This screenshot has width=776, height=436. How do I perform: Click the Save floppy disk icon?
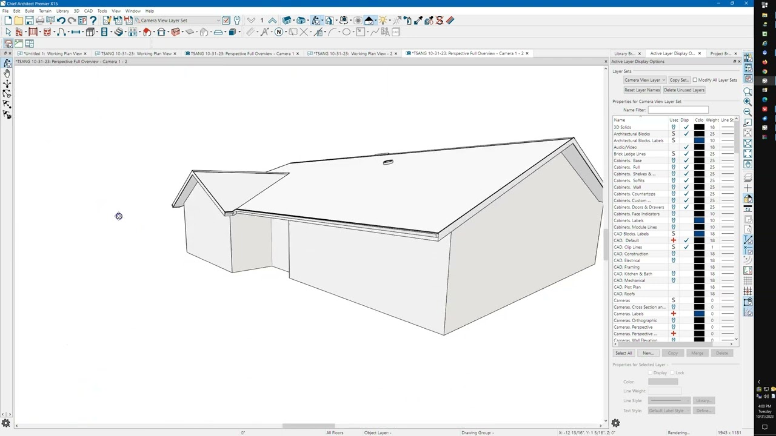coord(29,20)
